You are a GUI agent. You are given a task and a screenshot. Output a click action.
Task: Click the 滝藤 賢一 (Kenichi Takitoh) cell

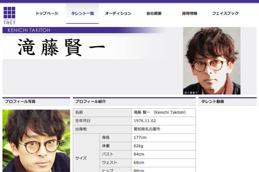coord(164,113)
